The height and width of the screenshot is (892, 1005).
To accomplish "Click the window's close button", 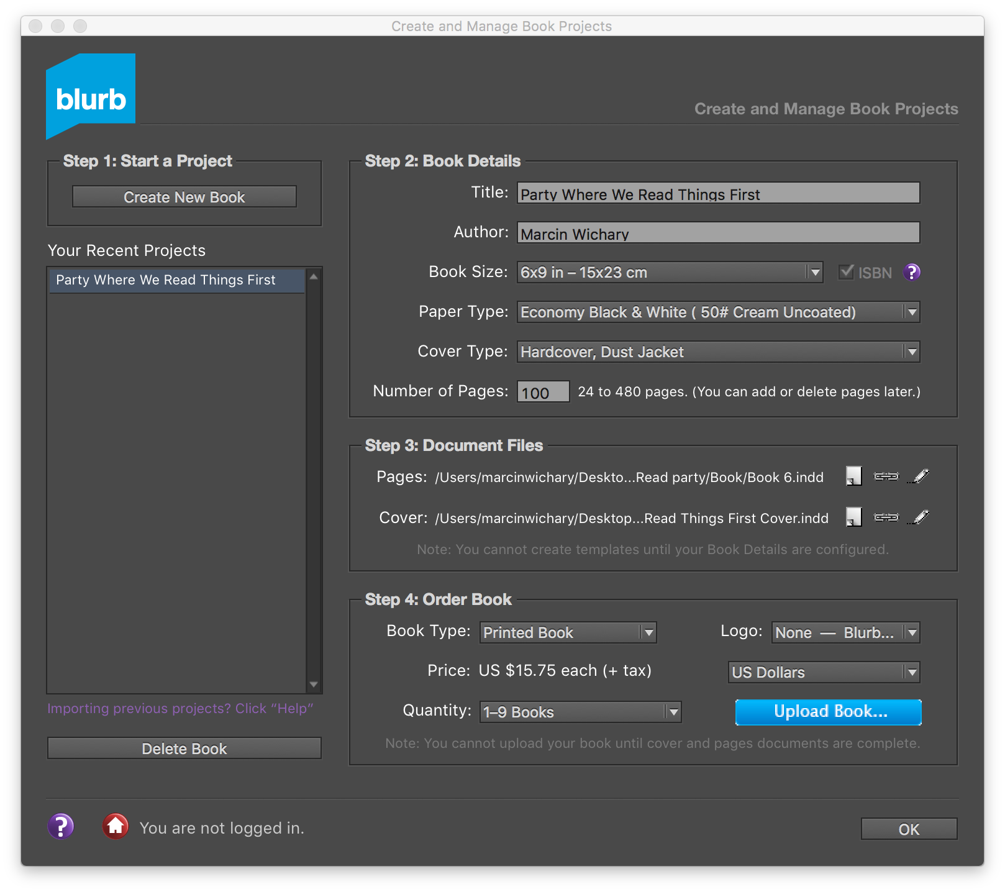I will [35, 26].
